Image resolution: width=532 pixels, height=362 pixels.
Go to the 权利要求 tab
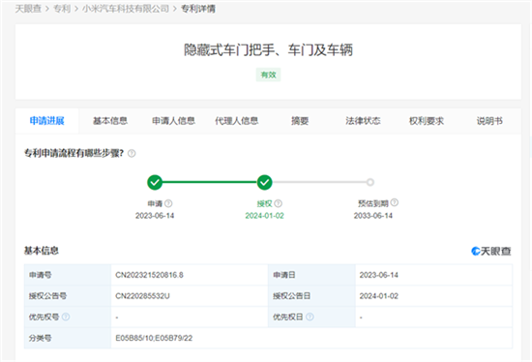pos(427,121)
